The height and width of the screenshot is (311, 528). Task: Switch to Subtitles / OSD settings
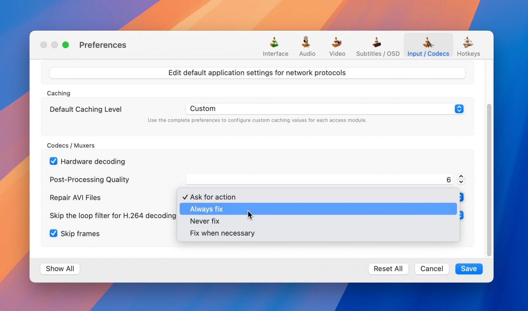(x=377, y=45)
